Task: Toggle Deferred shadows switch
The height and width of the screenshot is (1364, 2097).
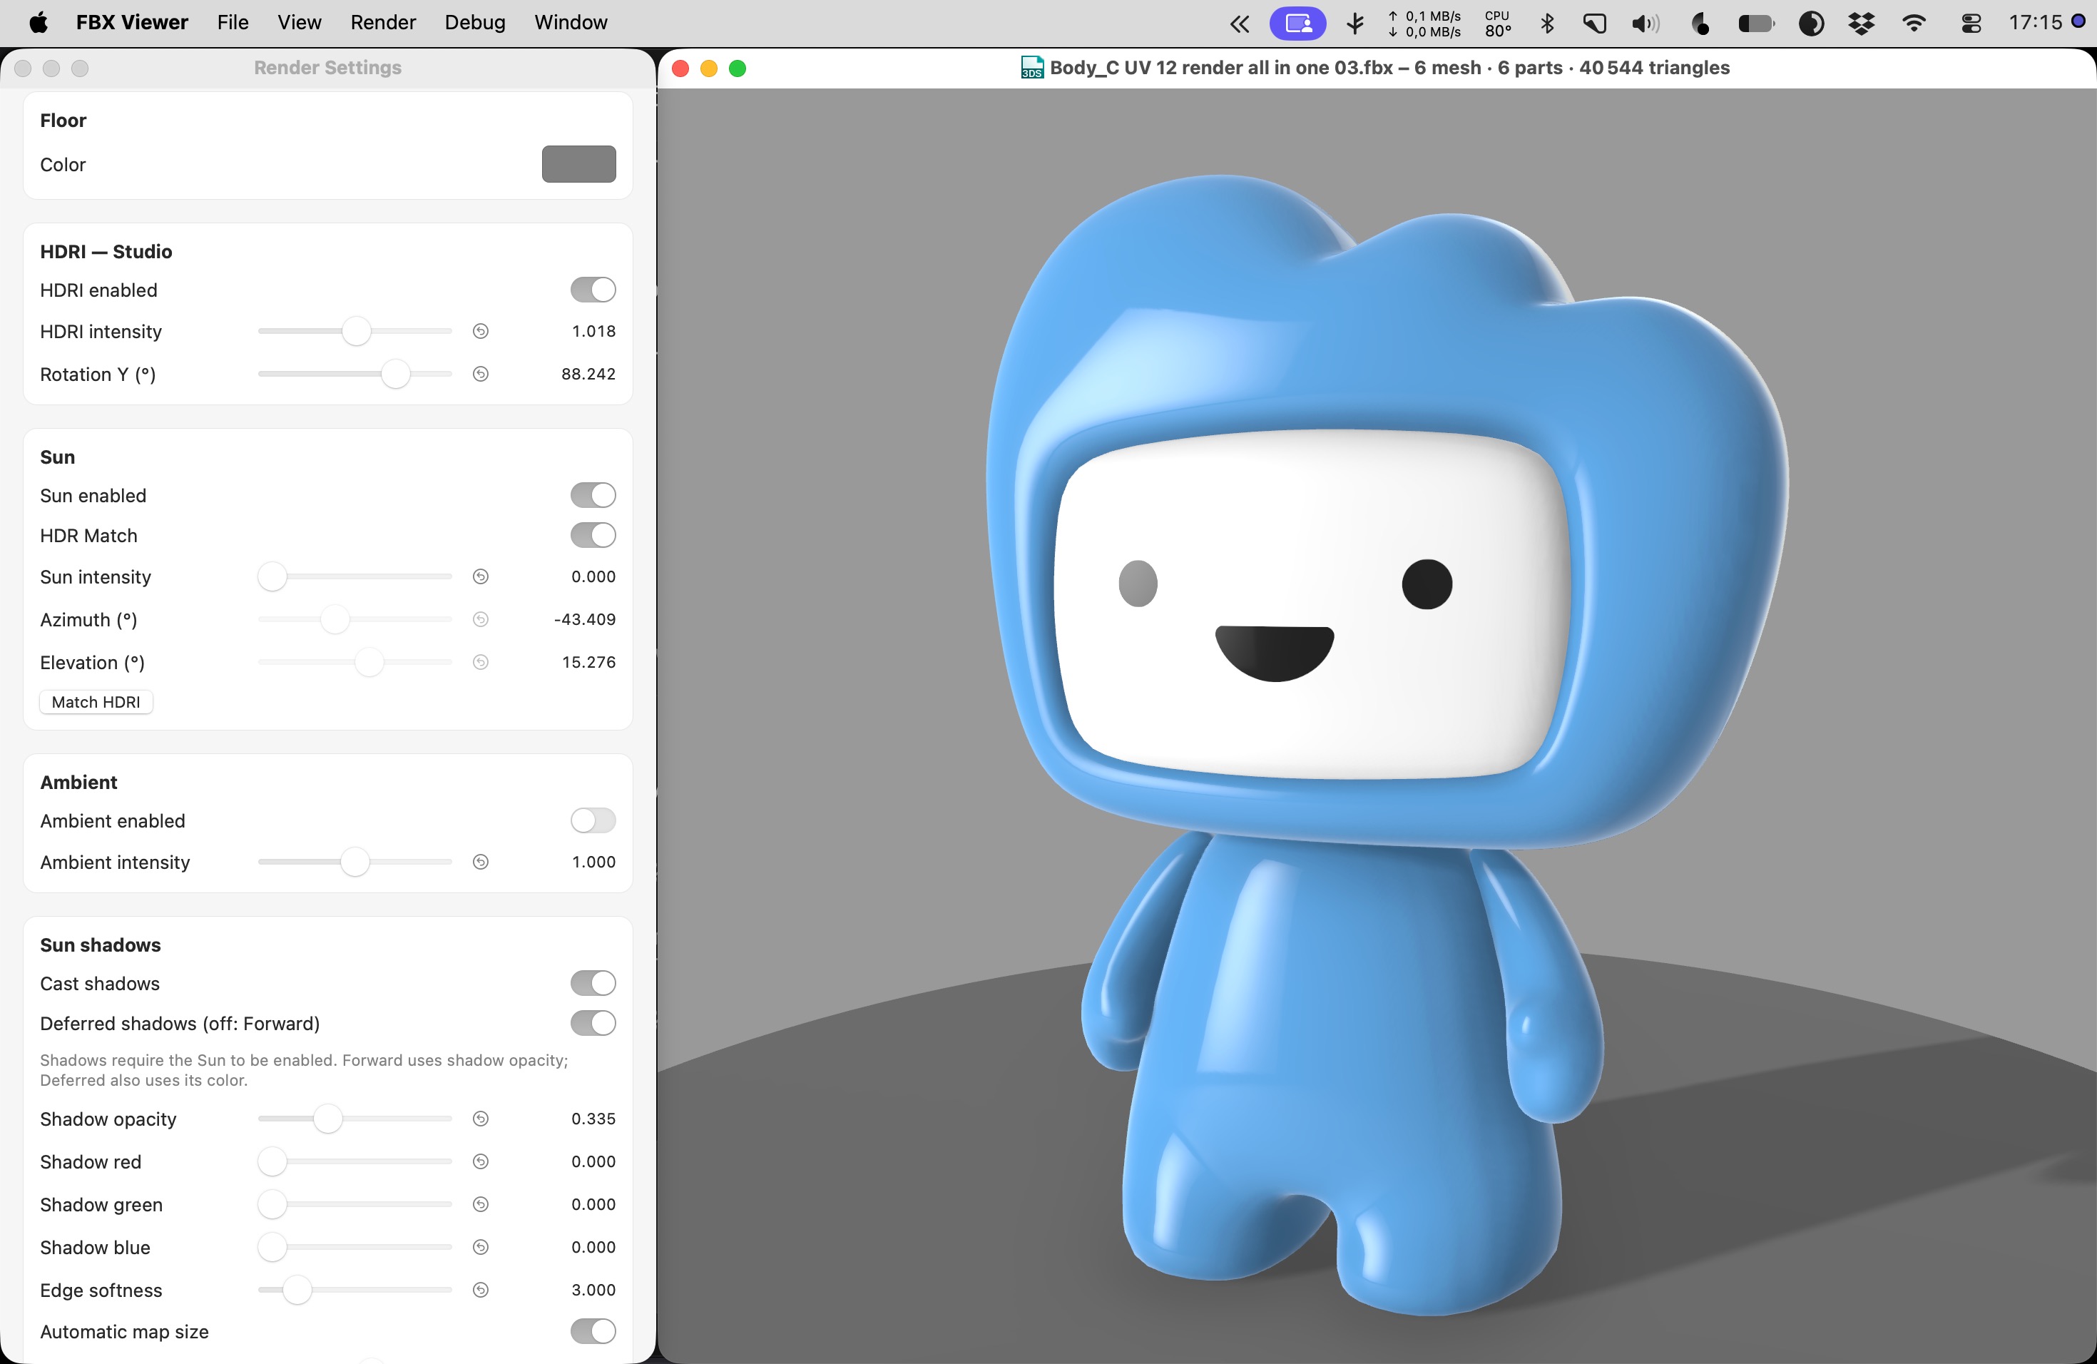Action: (593, 1024)
